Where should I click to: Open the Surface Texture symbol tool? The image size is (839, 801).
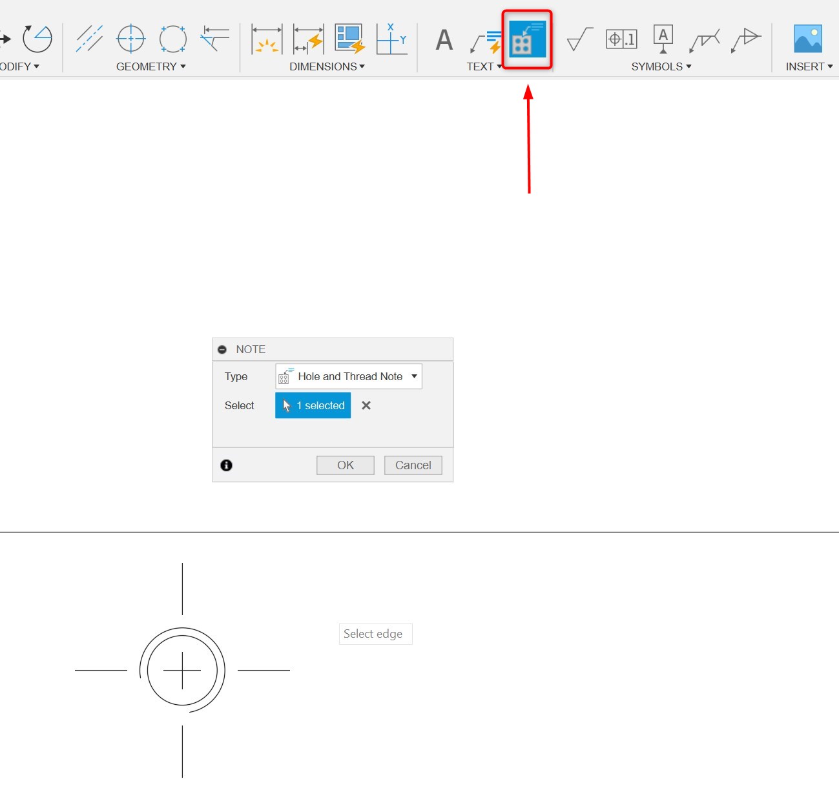[578, 39]
